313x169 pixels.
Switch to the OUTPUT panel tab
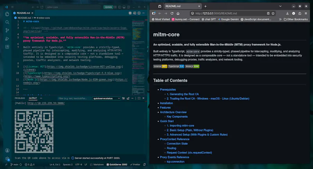(x=33, y=98)
